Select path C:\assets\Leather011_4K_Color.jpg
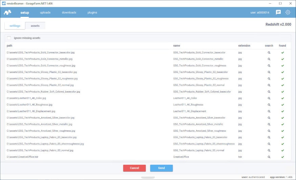 tap(26, 98)
